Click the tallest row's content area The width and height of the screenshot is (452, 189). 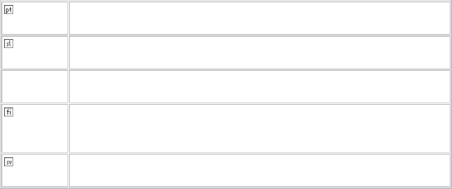(259, 128)
